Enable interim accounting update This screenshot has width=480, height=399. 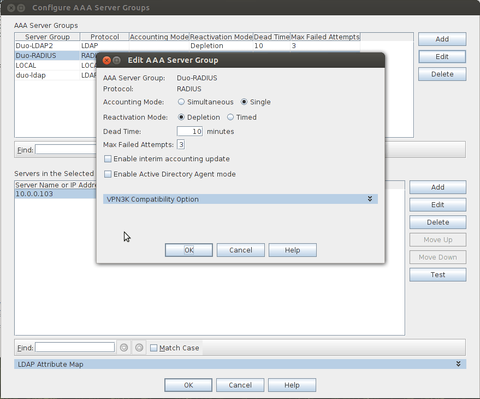click(108, 159)
